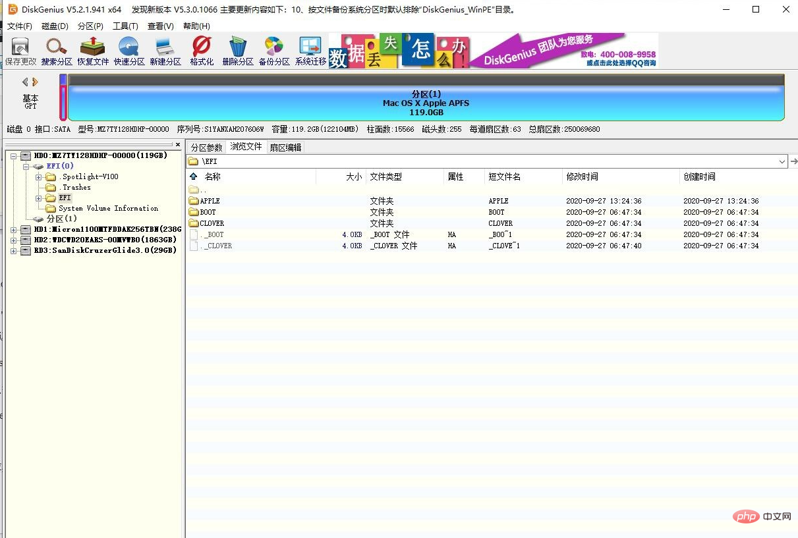Screen dimensions: 798x538
Task: Open the 文件(F) menu
Action: [x=20, y=26]
